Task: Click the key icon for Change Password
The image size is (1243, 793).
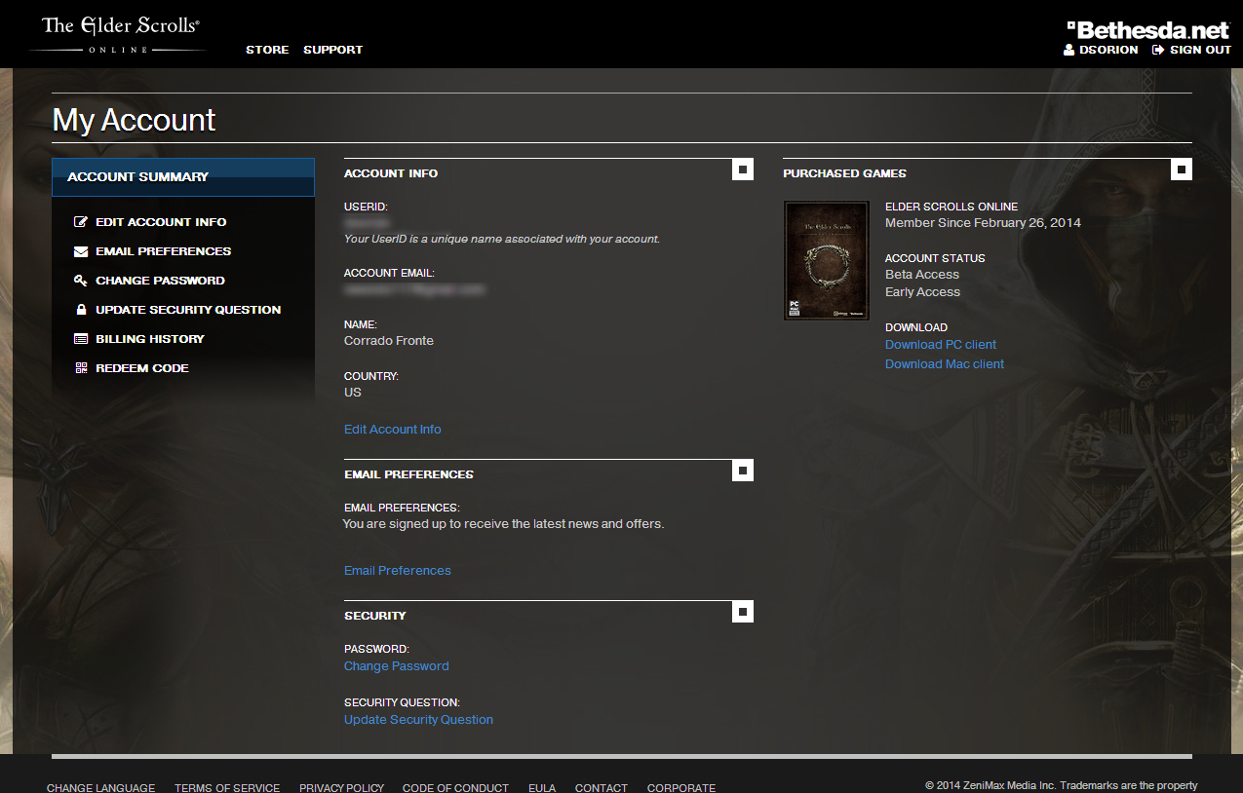Action: click(81, 281)
